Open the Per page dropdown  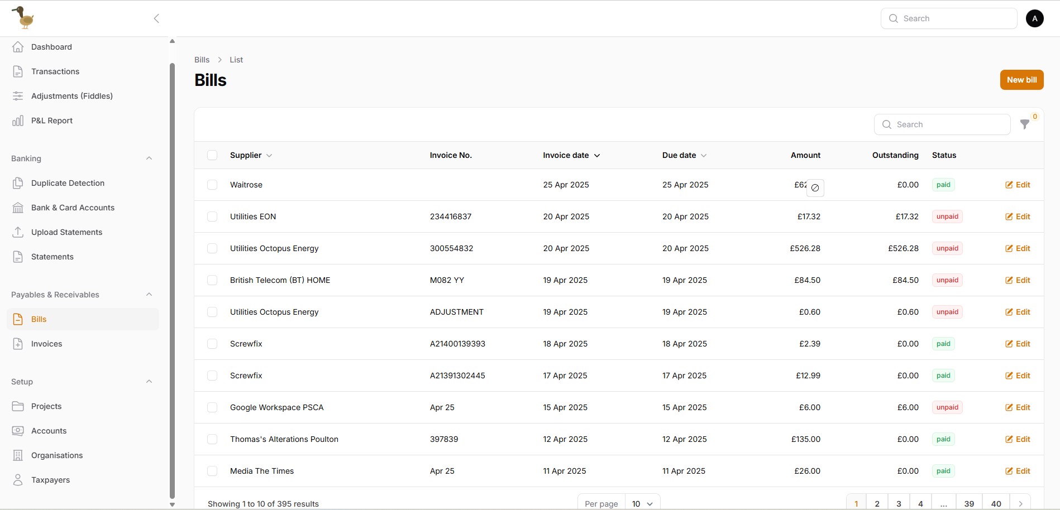(642, 503)
